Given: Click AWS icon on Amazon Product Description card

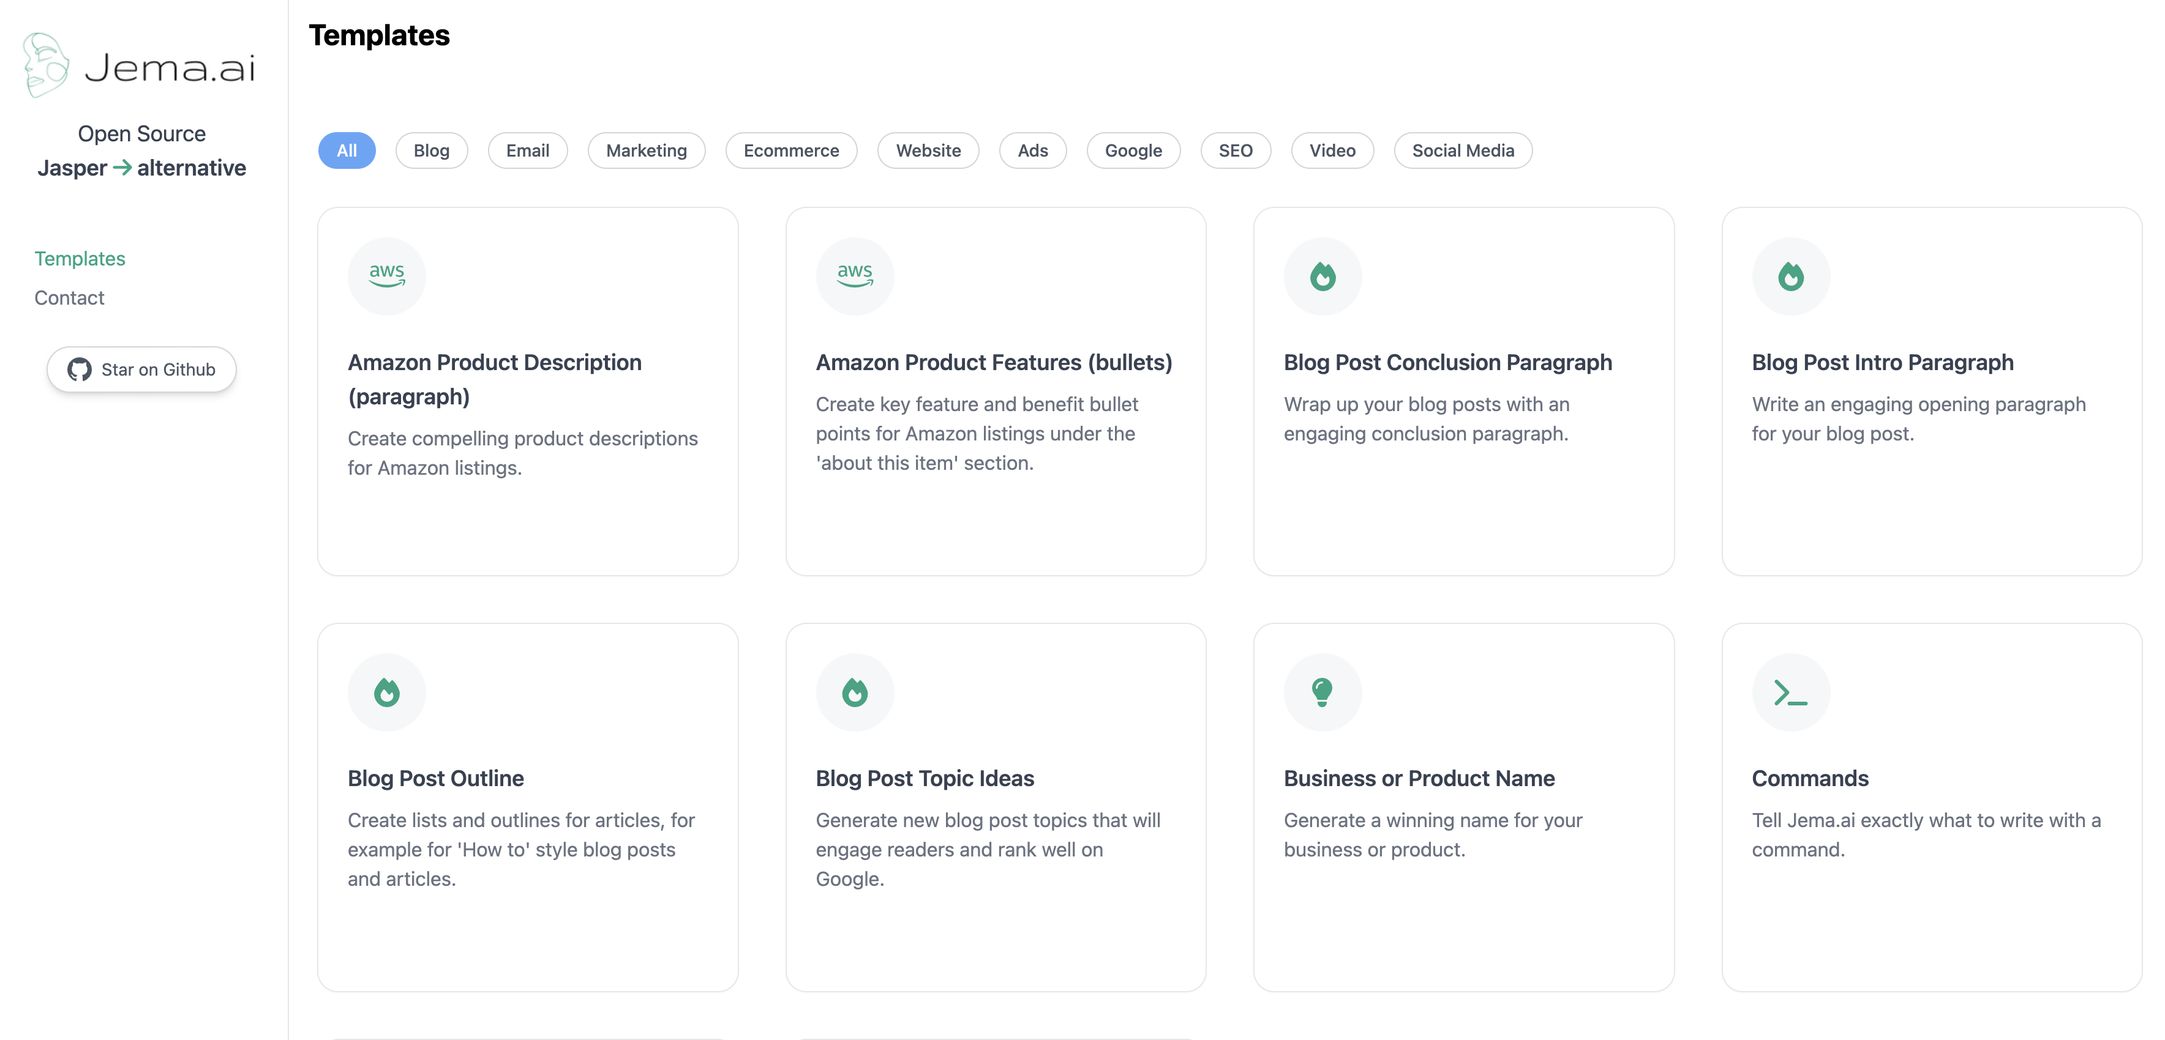Looking at the screenshot, I should [386, 275].
